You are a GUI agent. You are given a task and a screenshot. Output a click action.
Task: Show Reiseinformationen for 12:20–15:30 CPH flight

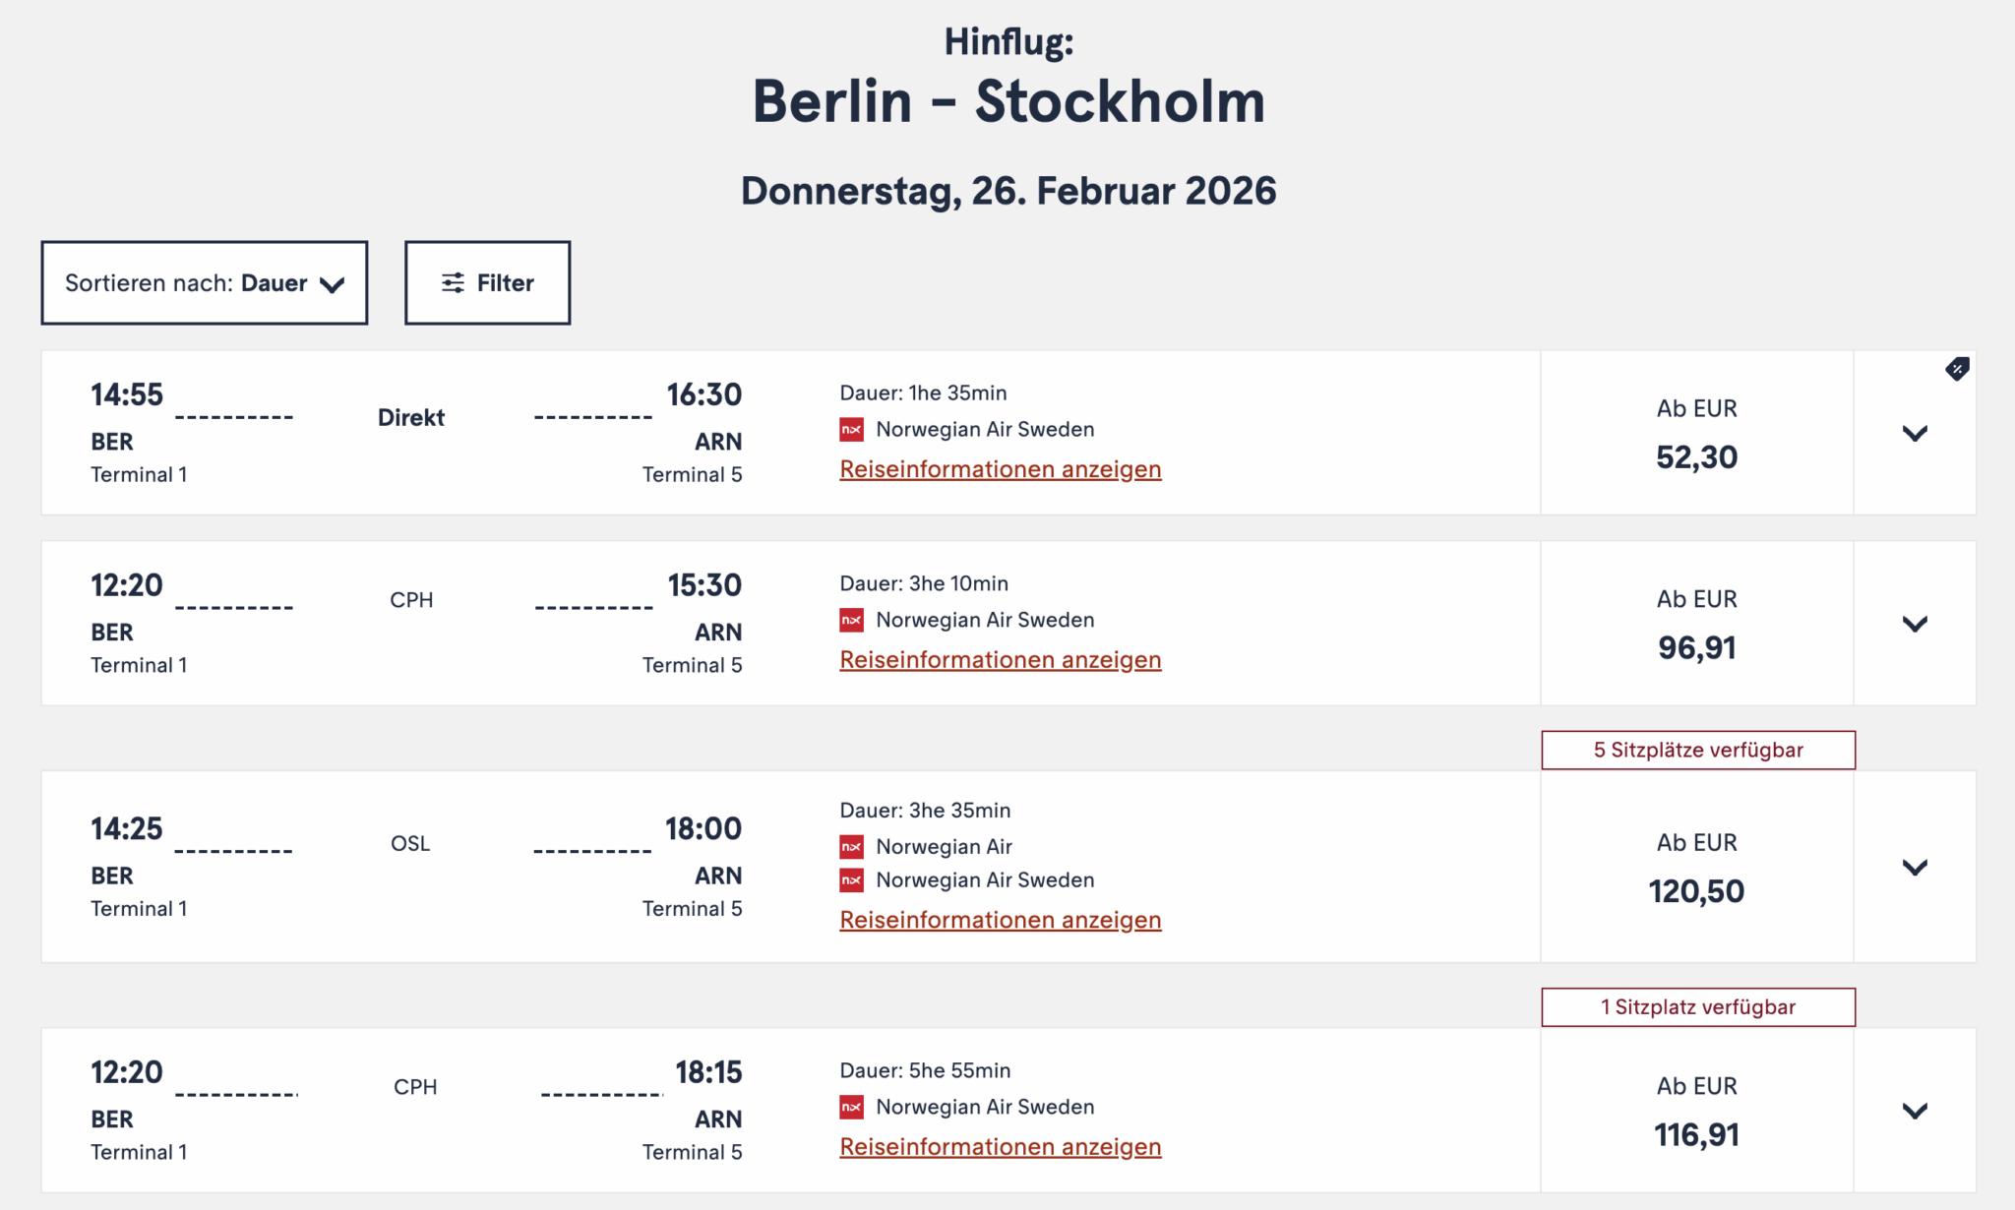(1000, 660)
